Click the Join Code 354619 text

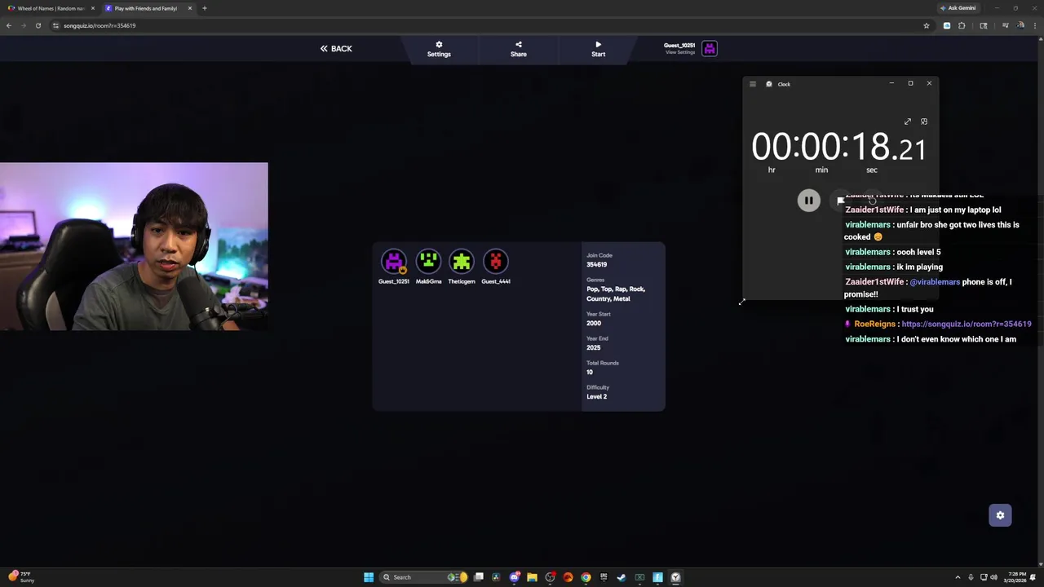pyautogui.click(x=596, y=264)
